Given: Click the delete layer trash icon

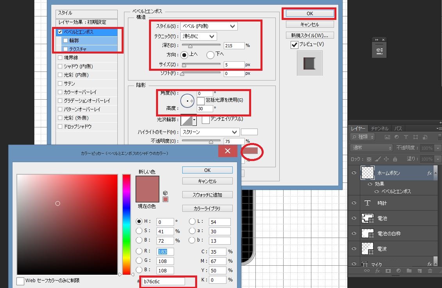Looking at the screenshot, I should 430,271.
